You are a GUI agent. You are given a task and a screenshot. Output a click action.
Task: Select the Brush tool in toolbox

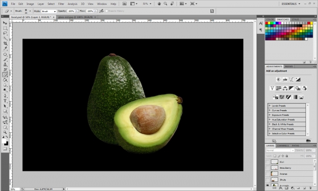pyautogui.click(x=5, y=59)
